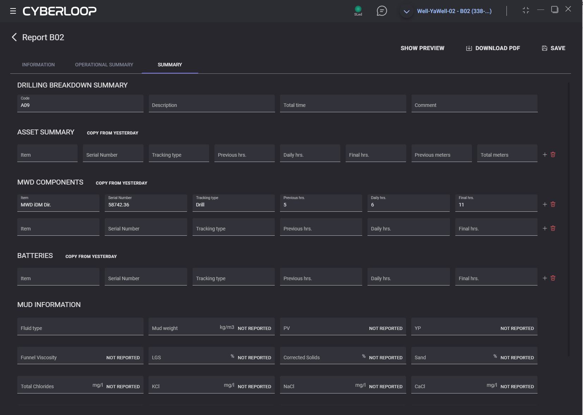The width and height of the screenshot is (583, 415).
Task: Add a new Batteries row
Action: (x=545, y=278)
